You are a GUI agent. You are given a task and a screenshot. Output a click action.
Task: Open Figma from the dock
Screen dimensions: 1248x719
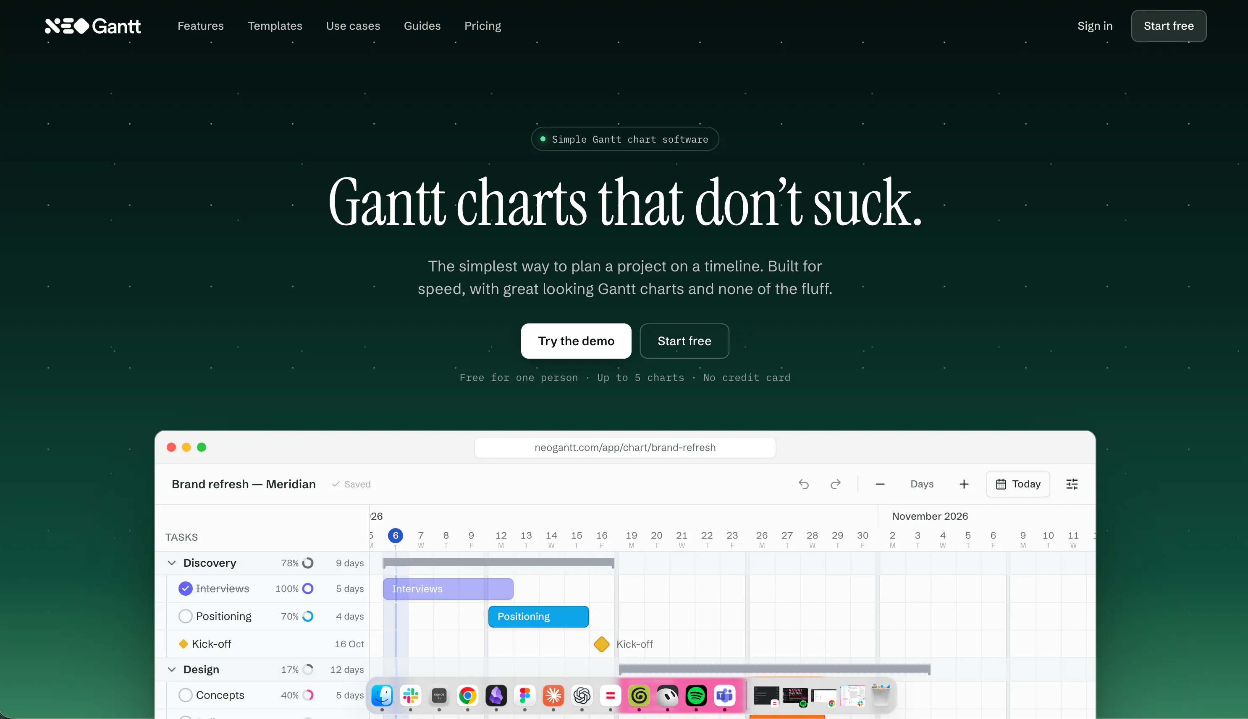point(525,696)
